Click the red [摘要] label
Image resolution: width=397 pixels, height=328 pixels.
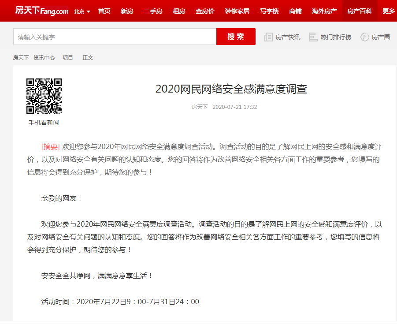click(x=50, y=147)
